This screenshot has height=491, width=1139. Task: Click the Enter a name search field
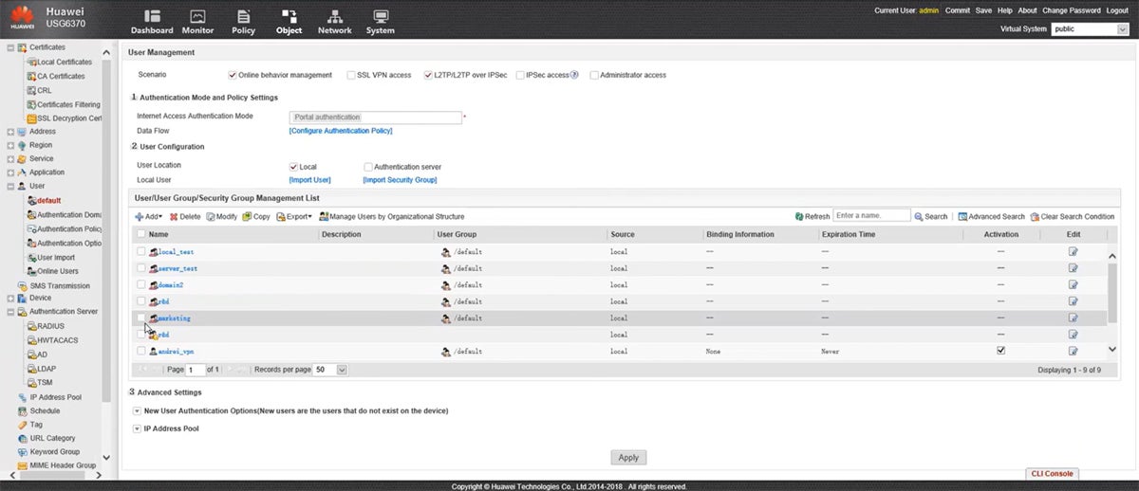coord(871,216)
